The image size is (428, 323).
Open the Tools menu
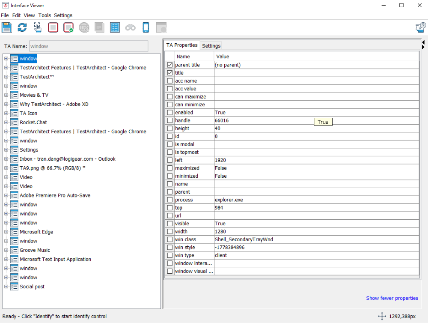(x=45, y=15)
